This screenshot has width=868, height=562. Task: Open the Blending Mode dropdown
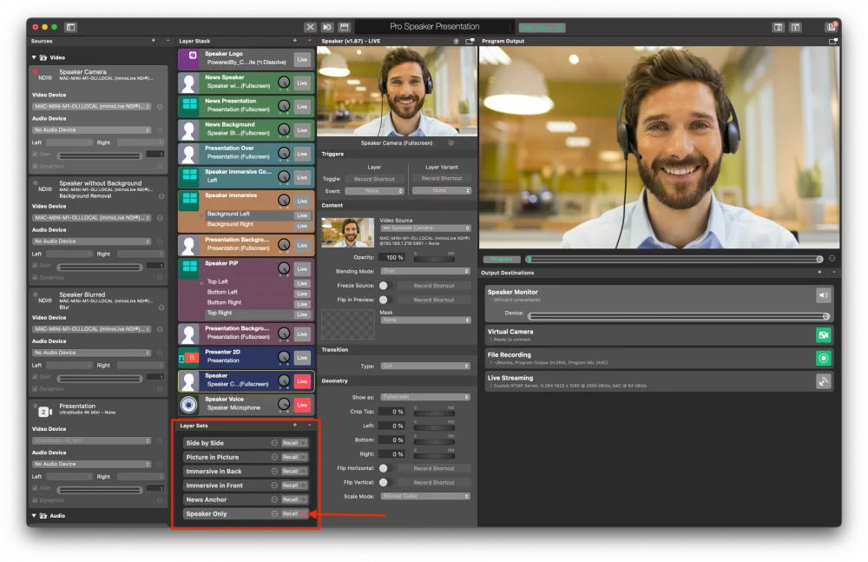click(x=425, y=271)
